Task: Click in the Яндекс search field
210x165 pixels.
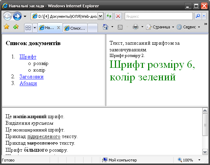Action: 158,16
